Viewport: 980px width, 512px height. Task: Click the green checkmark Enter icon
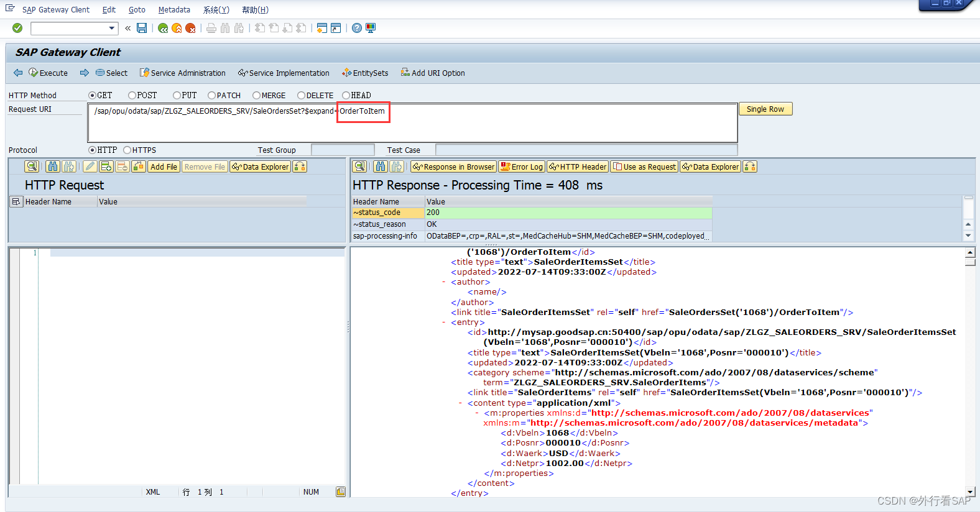pyautogui.click(x=17, y=28)
